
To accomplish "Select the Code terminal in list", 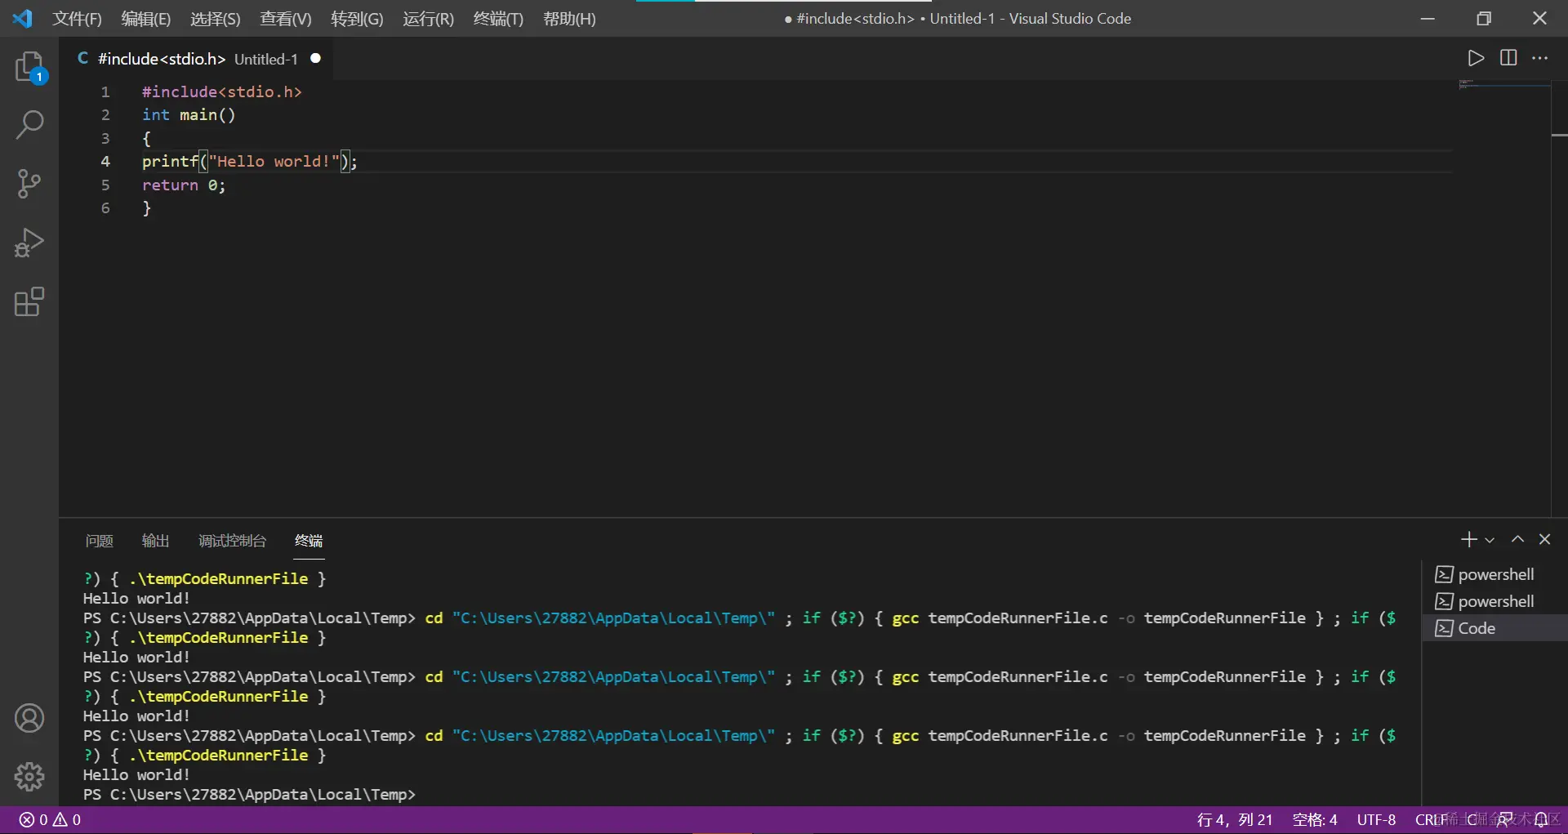I will (1477, 628).
